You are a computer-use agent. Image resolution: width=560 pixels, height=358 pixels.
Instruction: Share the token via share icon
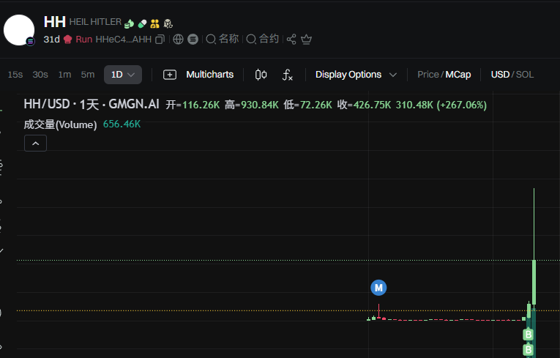point(291,40)
